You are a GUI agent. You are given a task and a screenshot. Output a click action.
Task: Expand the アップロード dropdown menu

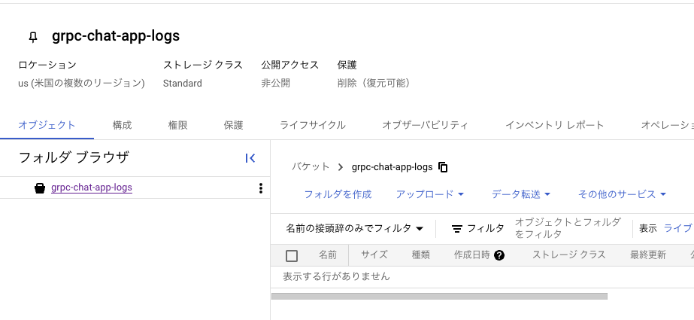point(430,194)
